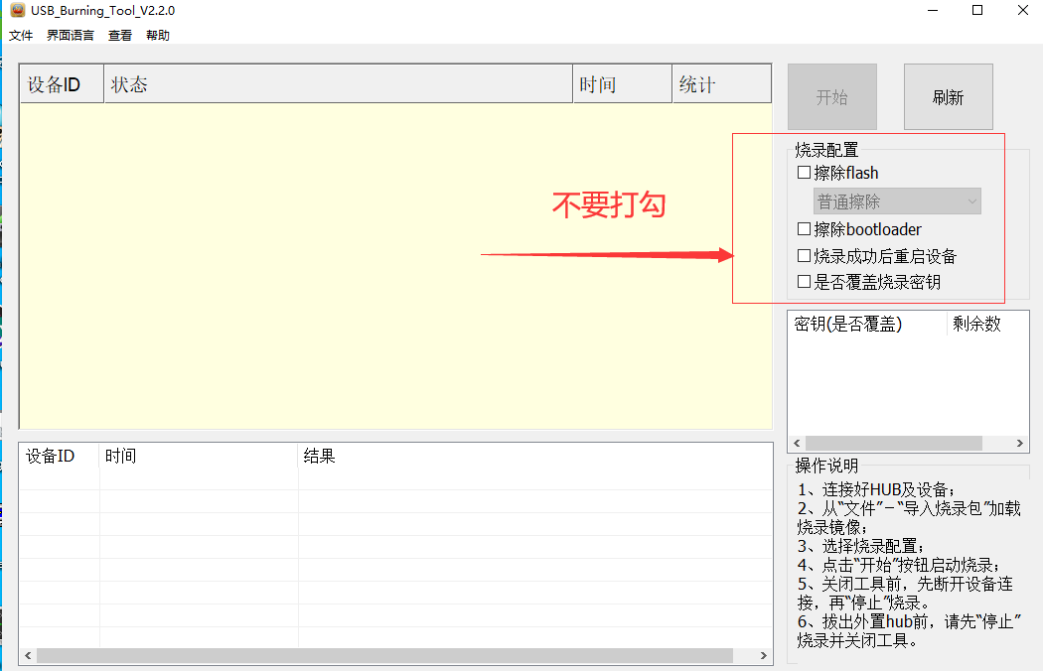Click the 设备ID header in results list

pyautogui.click(x=60, y=457)
